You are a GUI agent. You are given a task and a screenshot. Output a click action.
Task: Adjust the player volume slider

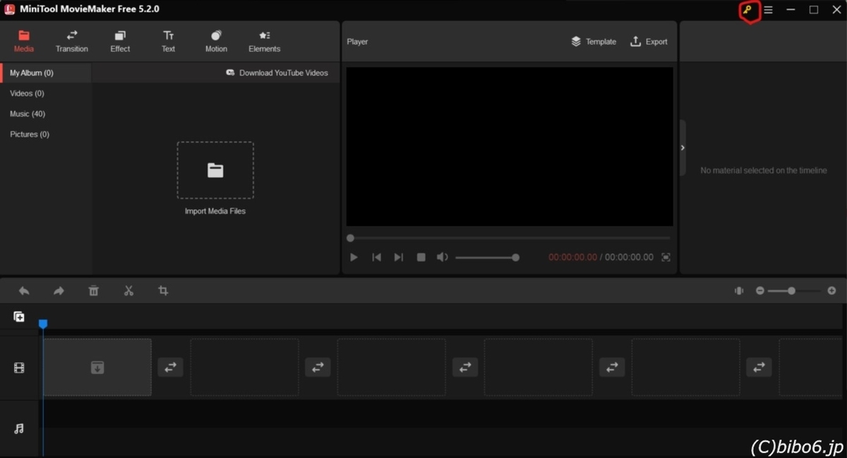487,258
